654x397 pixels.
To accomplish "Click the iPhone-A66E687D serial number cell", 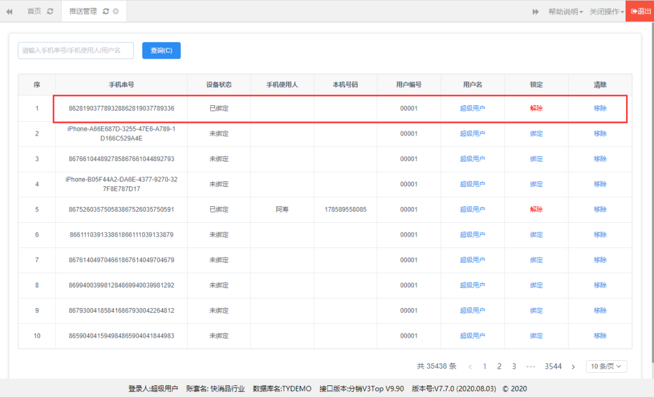I will [121, 134].
